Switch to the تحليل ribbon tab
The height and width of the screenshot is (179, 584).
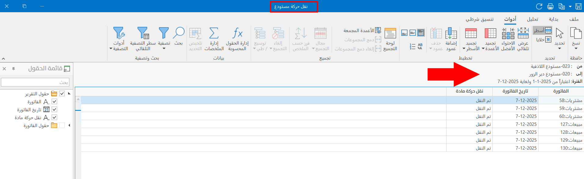[532, 19]
